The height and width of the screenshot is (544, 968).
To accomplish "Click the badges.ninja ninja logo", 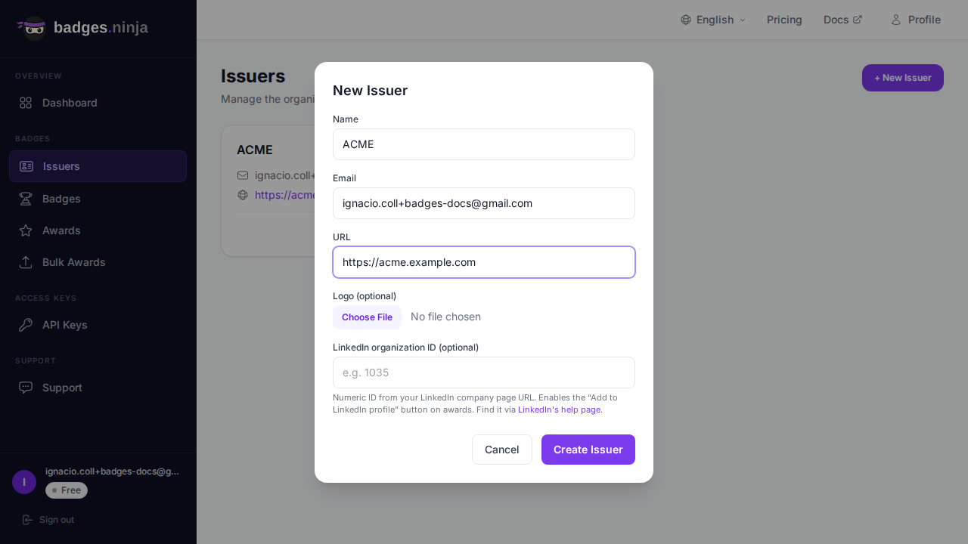I will pyautogui.click(x=33, y=28).
